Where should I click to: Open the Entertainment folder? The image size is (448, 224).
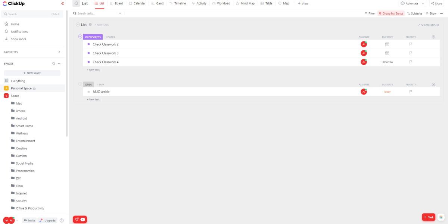pyautogui.click(x=23, y=141)
